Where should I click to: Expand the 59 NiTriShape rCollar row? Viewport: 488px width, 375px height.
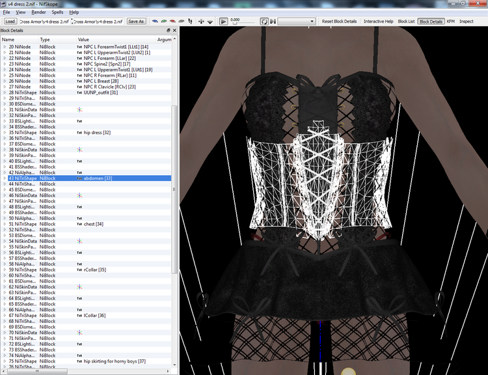coord(5,270)
